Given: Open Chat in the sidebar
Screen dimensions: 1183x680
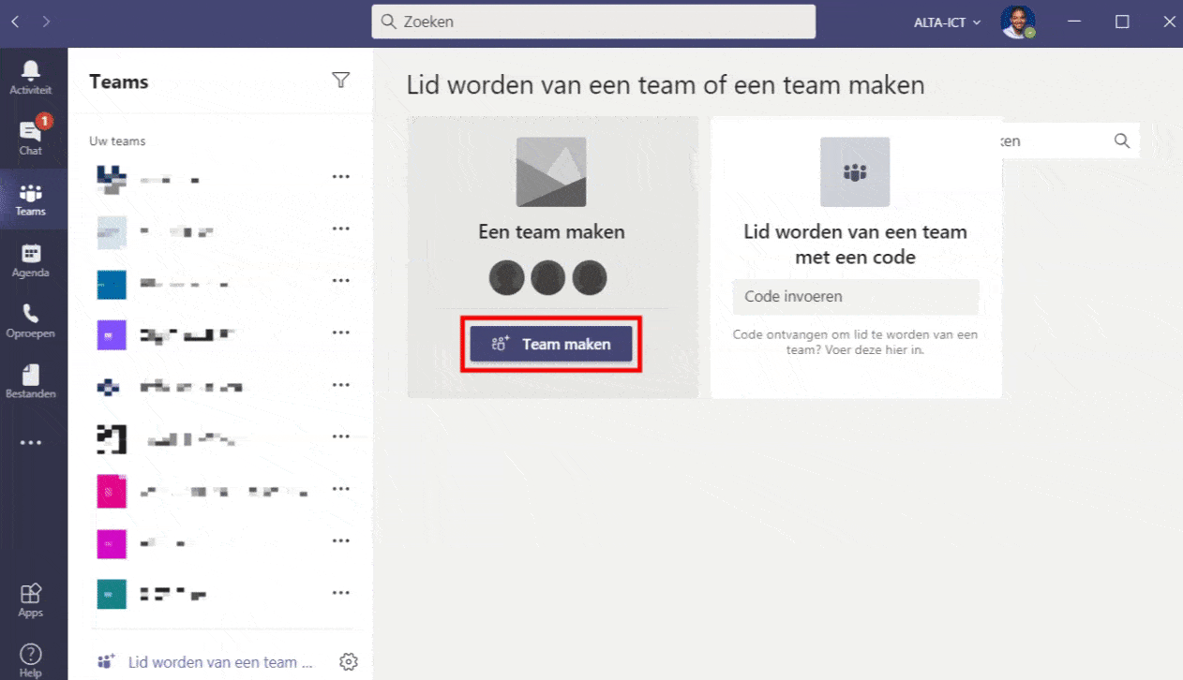Looking at the screenshot, I should (x=31, y=137).
